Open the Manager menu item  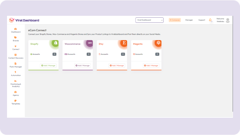[x=189, y=20]
